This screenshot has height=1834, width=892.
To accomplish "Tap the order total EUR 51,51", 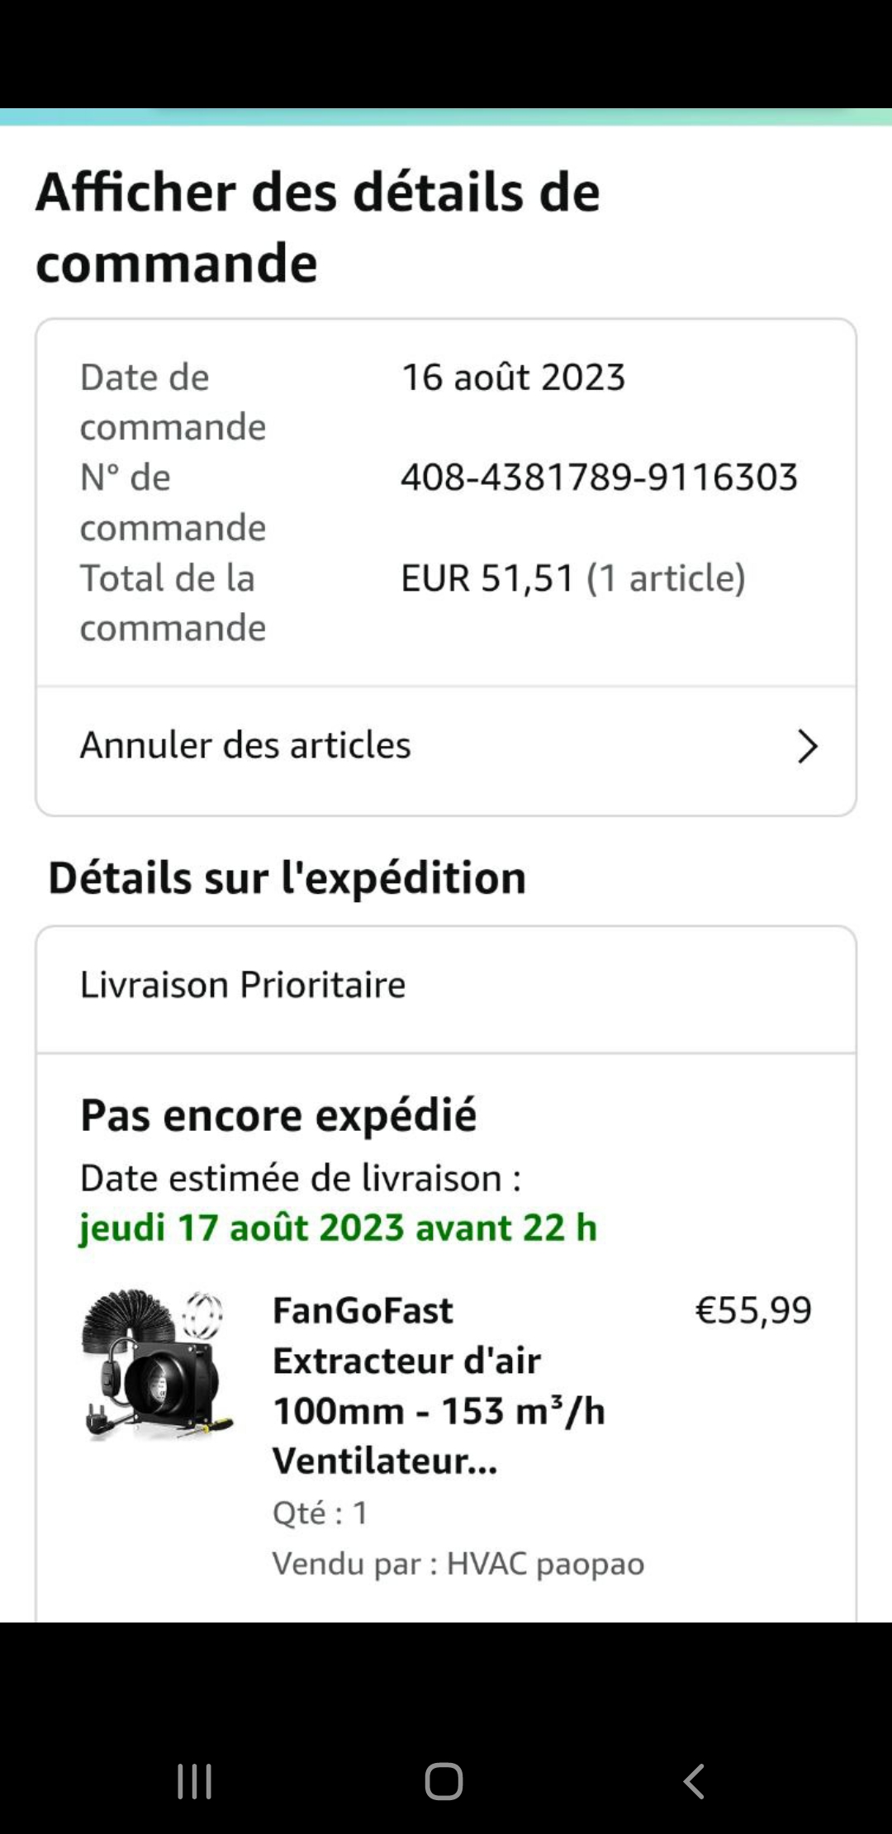I will pyautogui.click(x=486, y=578).
